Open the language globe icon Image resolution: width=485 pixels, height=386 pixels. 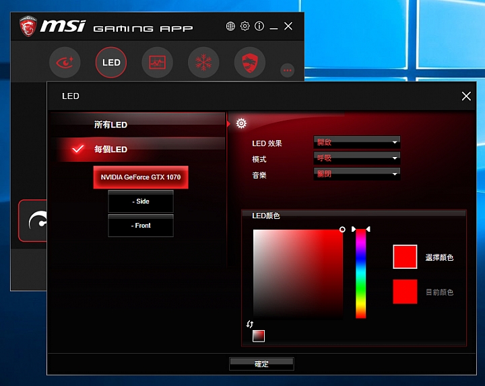230,26
